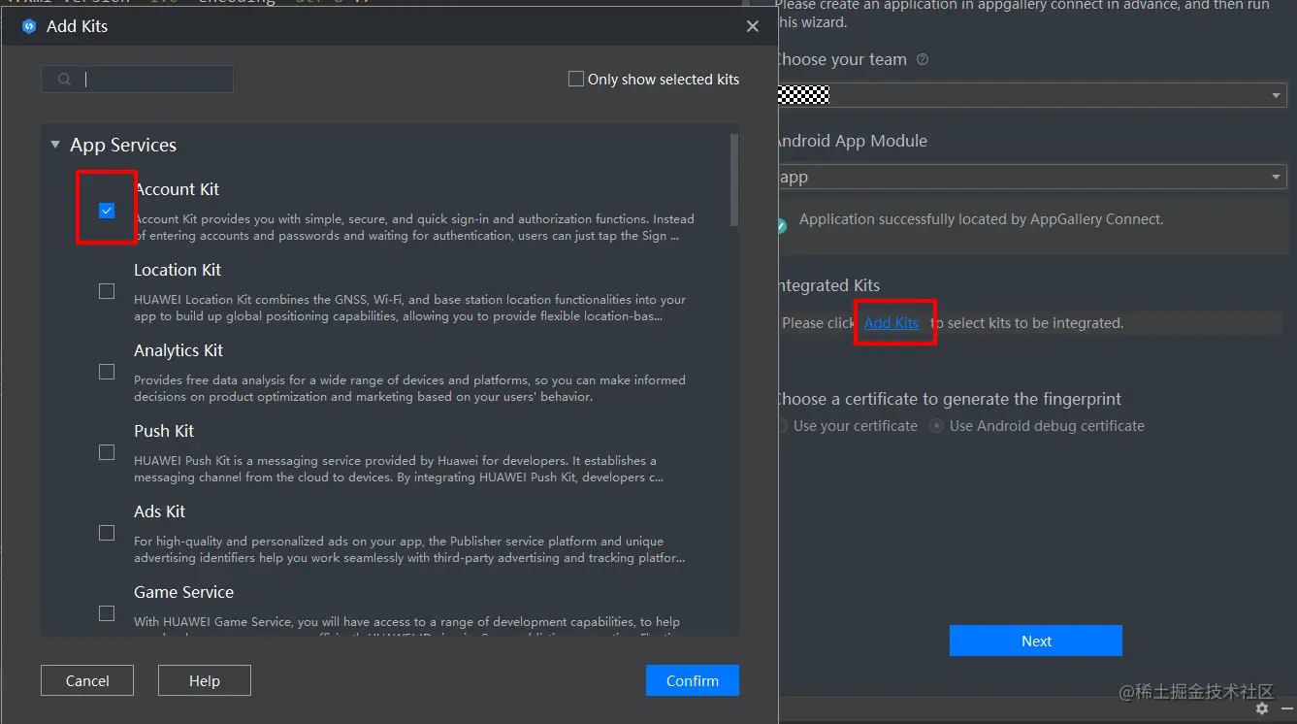This screenshot has width=1297, height=724.
Task: Click the App Services heading text
Action: click(123, 145)
